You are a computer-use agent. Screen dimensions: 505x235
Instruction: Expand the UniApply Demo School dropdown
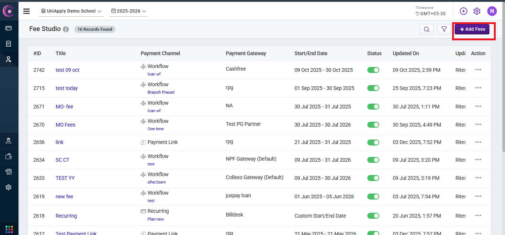coord(71,11)
